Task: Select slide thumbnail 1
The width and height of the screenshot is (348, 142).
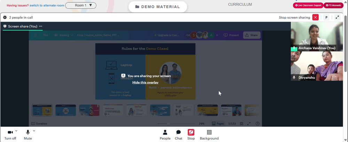Action: click(42, 110)
